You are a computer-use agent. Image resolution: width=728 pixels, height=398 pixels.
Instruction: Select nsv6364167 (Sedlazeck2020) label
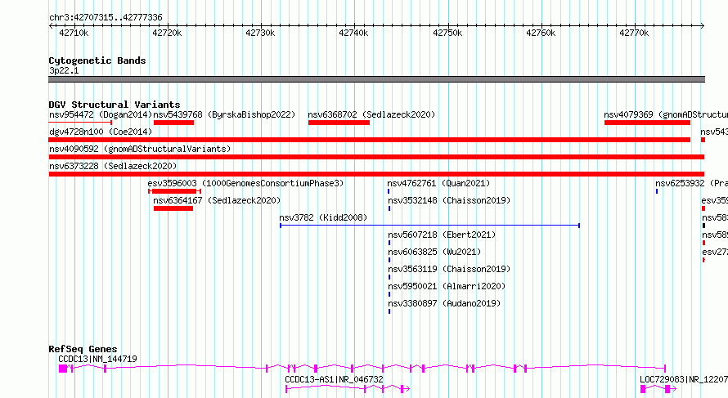[x=217, y=200]
